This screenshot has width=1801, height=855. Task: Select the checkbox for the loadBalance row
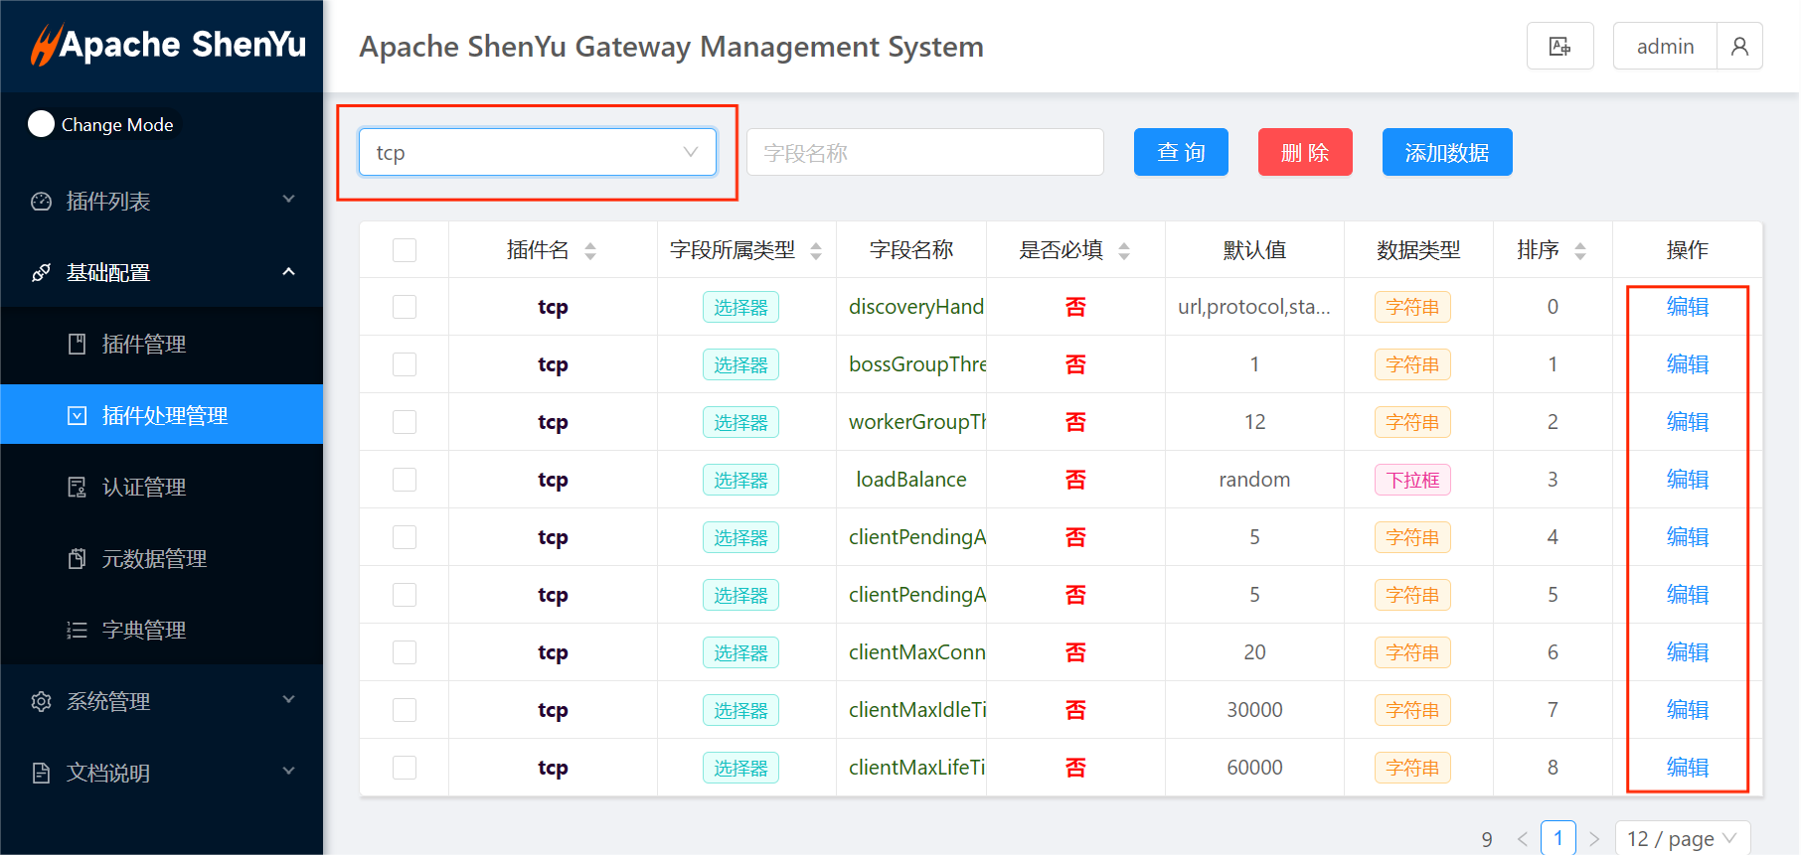405,480
